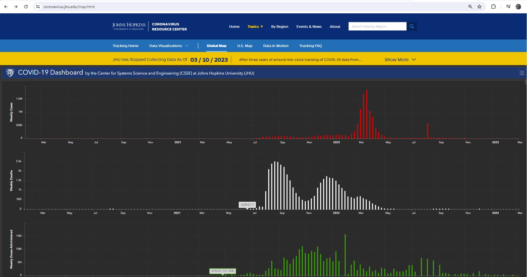527x277 pixels.
Task: Go back with the browser back arrow
Action: [6, 7]
